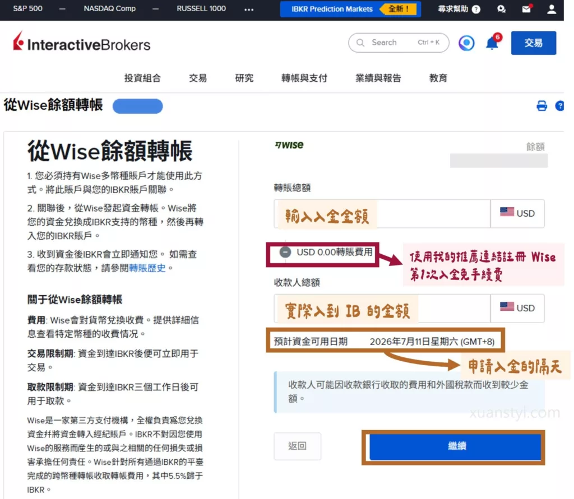
Task: Click the ticker bar three-dots menu
Action: click(x=249, y=9)
